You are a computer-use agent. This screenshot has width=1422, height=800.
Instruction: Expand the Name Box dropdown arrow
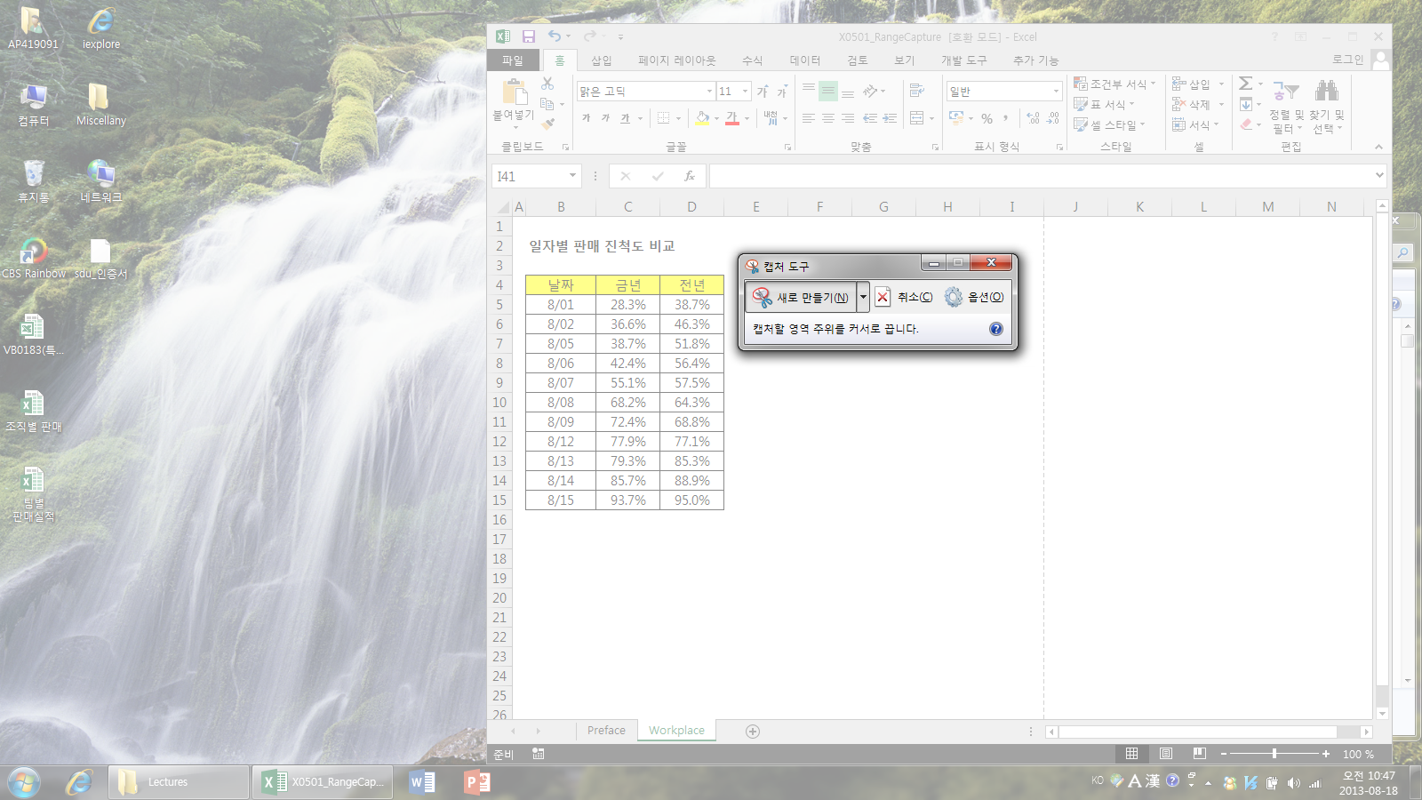[572, 176]
